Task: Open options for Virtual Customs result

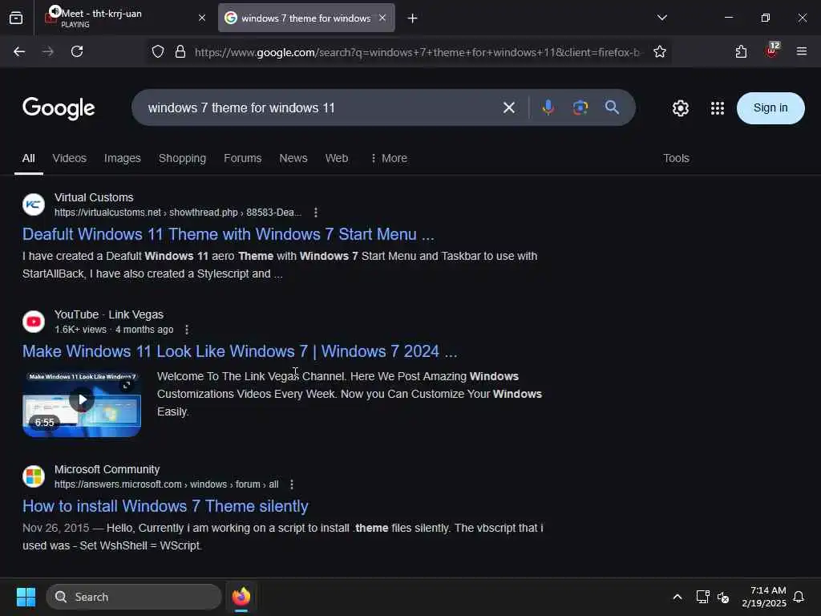Action: pyautogui.click(x=316, y=213)
